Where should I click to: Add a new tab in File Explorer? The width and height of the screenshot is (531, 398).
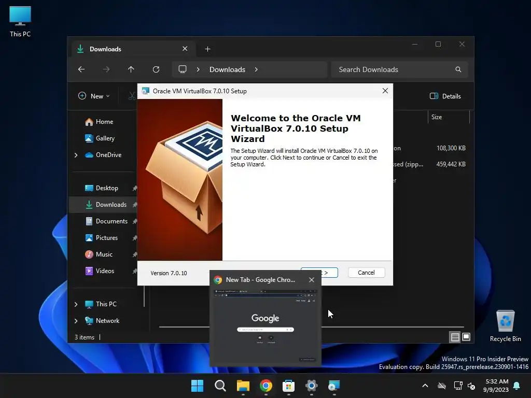click(207, 49)
